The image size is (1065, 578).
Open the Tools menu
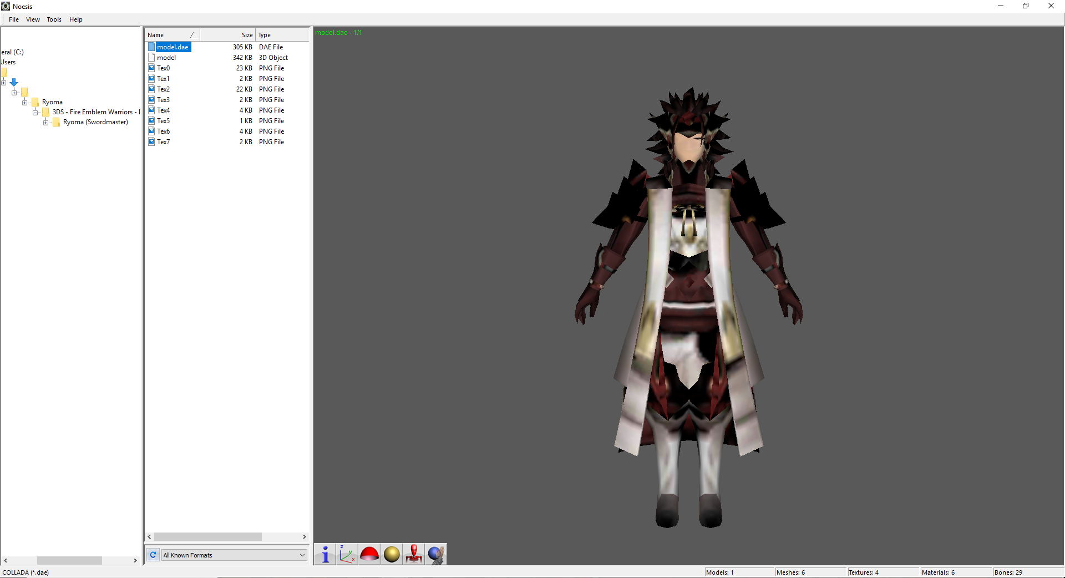[x=54, y=19]
